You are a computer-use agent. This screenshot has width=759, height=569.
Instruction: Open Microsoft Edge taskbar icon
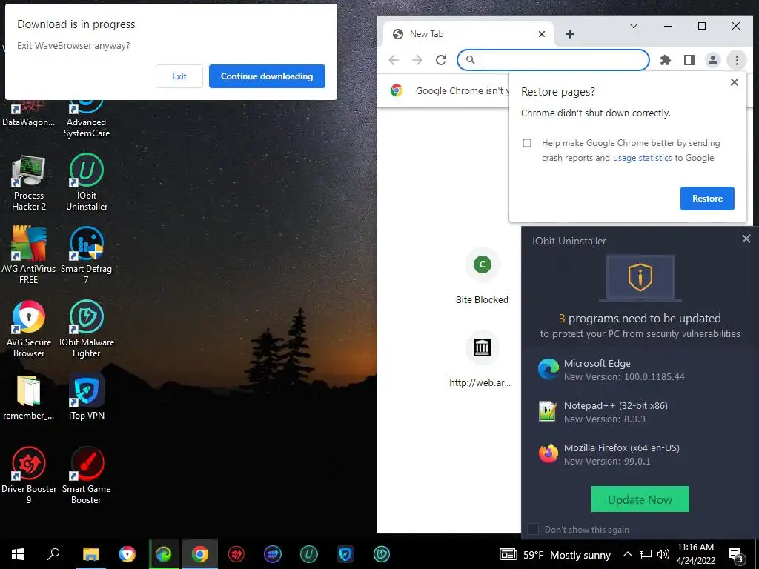(164, 554)
